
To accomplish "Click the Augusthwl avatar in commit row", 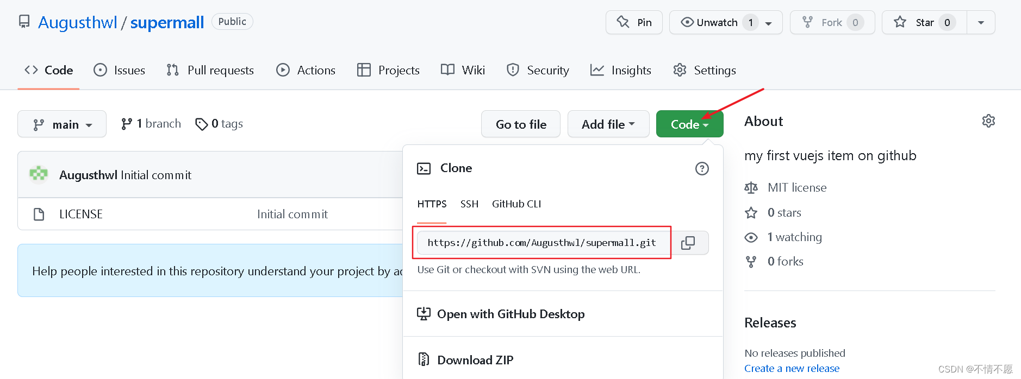I will [x=39, y=174].
